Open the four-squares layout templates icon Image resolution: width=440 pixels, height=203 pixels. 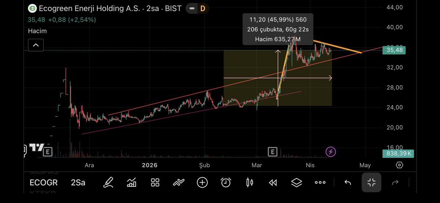click(155, 182)
